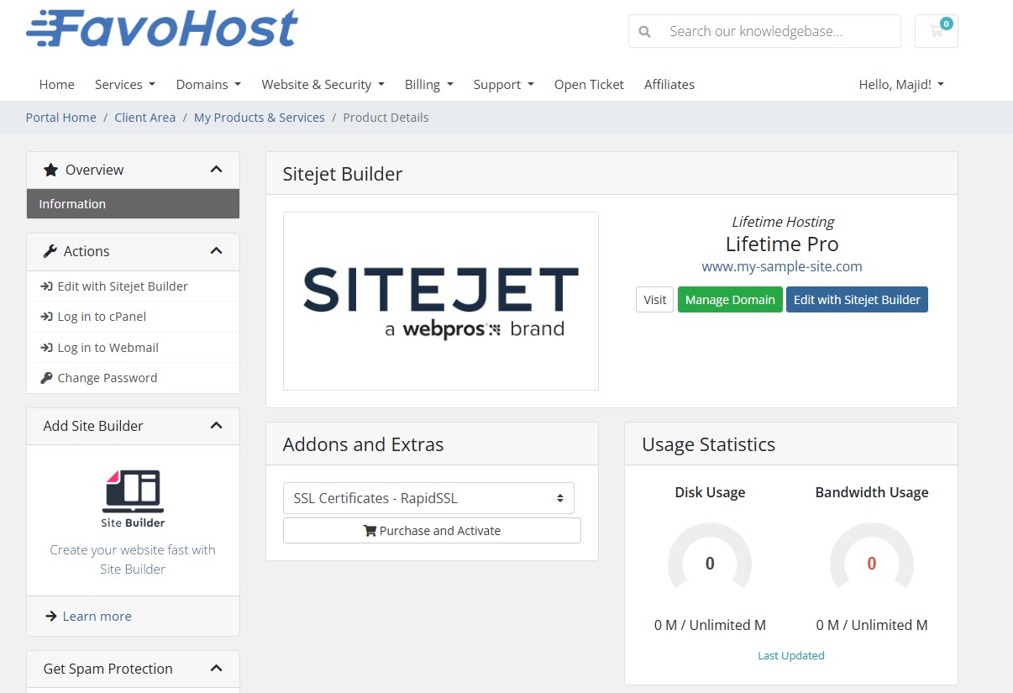Click the Visit button
The height and width of the screenshot is (693, 1013).
pyautogui.click(x=654, y=300)
